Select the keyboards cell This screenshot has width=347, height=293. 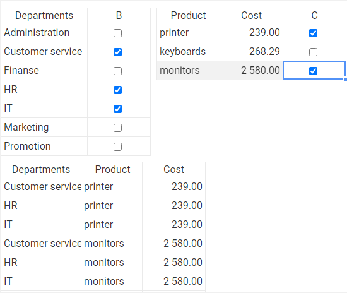click(188, 52)
